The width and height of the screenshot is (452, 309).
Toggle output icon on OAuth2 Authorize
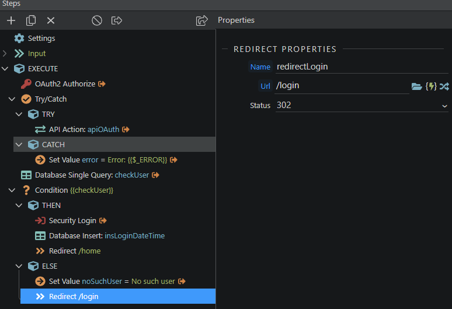pyautogui.click(x=102, y=84)
